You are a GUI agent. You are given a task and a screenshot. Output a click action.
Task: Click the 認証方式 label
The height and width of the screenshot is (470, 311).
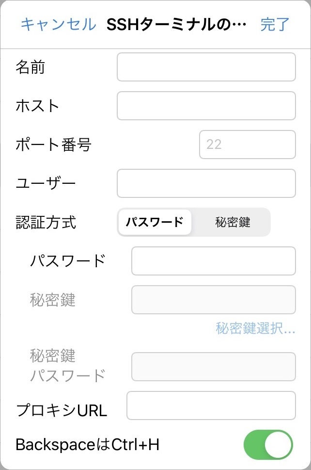46,222
